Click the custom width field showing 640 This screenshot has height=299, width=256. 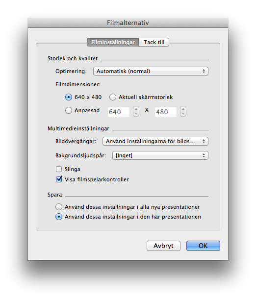click(x=119, y=112)
